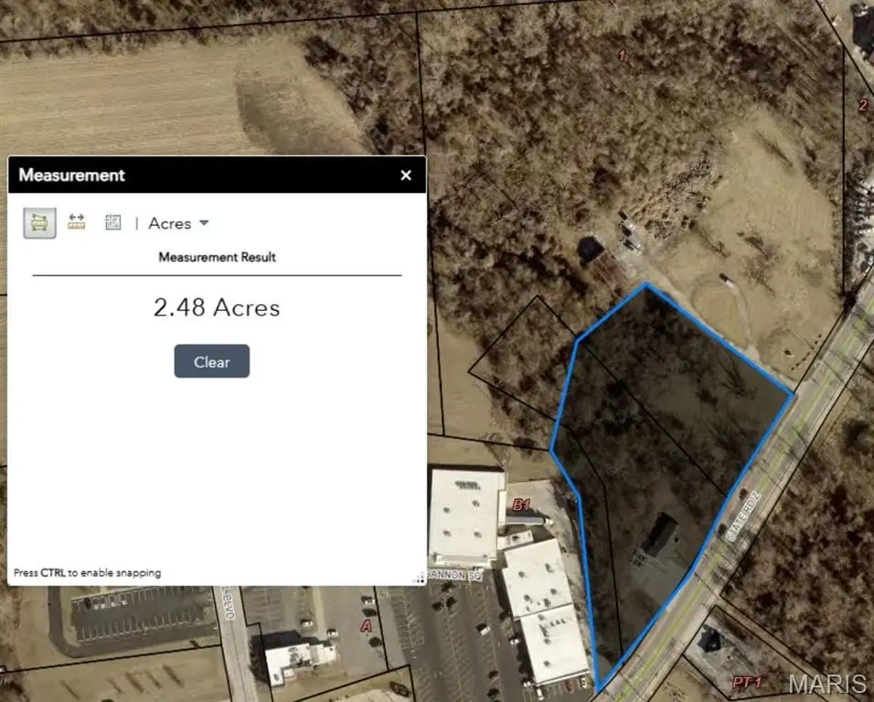Viewport: 874px width, 702px height.
Task: Click parcel label 1 on the map
Action: (x=623, y=56)
